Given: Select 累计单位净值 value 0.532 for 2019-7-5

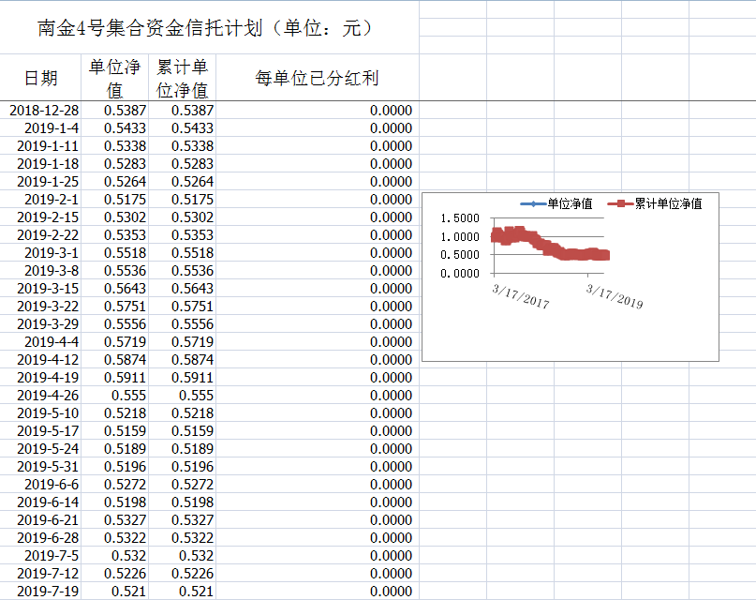Looking at the screenshot, I should [x=183, y=556].
